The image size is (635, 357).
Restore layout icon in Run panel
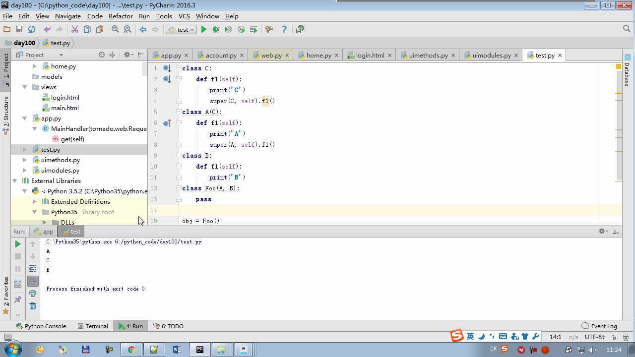(x=18, y=284)
